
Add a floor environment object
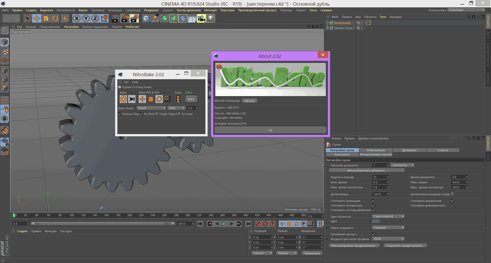192,18
